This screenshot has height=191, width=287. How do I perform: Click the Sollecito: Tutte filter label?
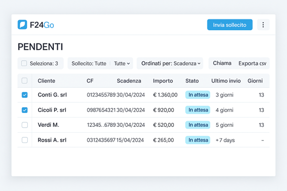tap(89, 64)
